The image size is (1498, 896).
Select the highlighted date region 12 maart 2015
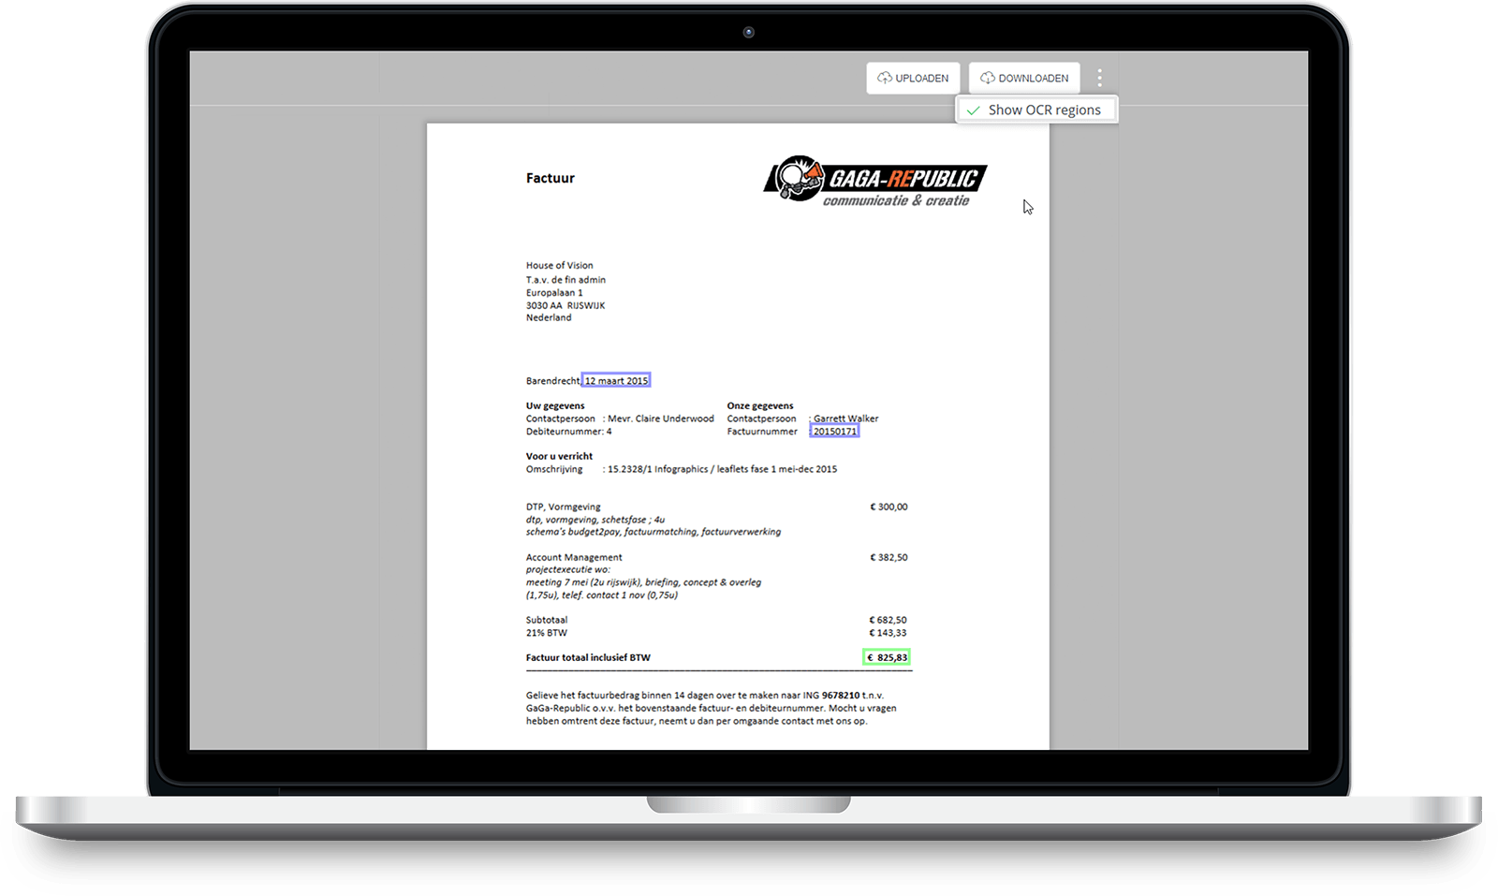pos(616,381)
